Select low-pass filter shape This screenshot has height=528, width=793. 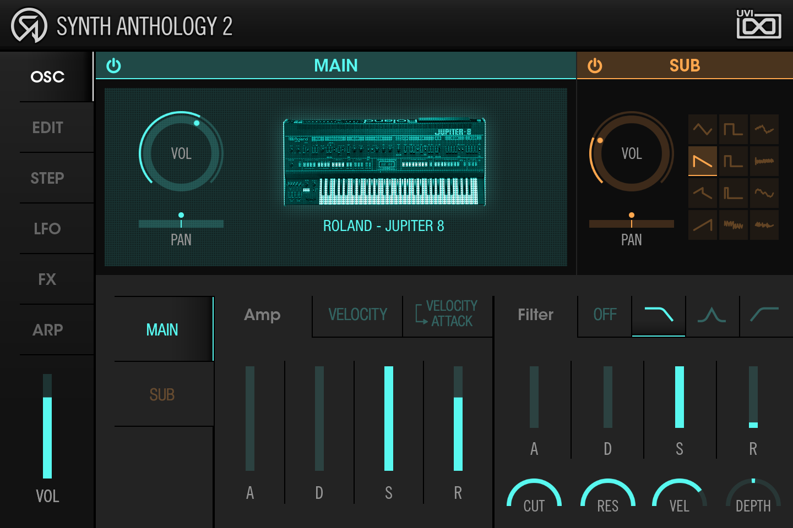(659, 315)
